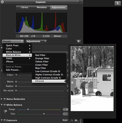Select the arrow selection tool button
The image size is (122, 123).
(118, 3)
